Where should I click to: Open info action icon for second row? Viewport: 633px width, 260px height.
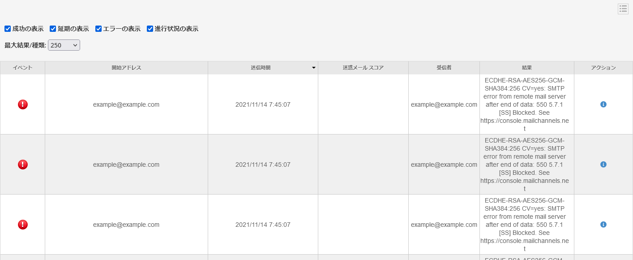[x=603, y=165]
